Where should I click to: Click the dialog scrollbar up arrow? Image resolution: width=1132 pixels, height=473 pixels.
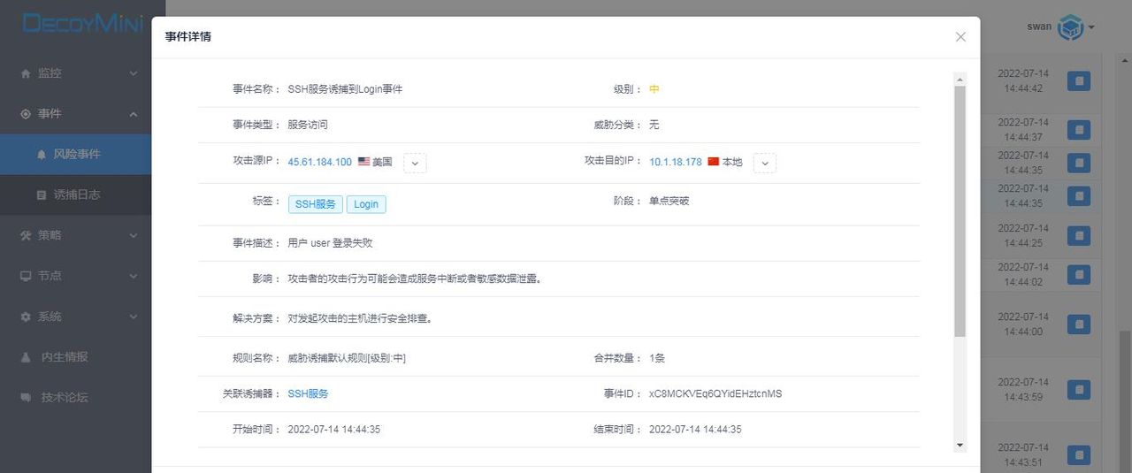click(x=960, y=80)
